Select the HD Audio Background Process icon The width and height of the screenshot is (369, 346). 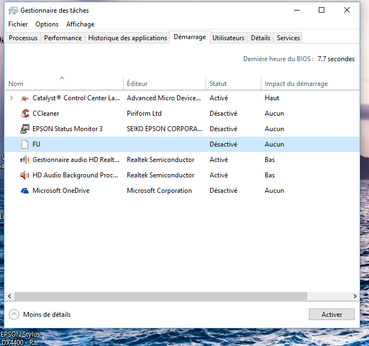[24, 175]
